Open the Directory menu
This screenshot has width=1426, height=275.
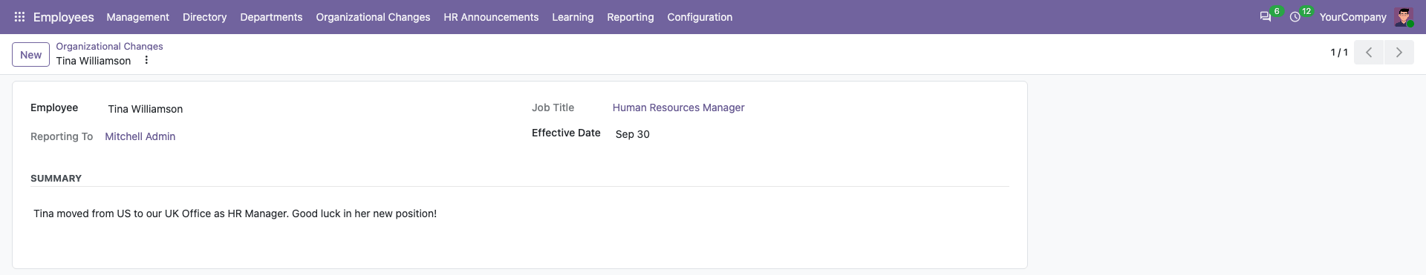[x=205, y=17]
